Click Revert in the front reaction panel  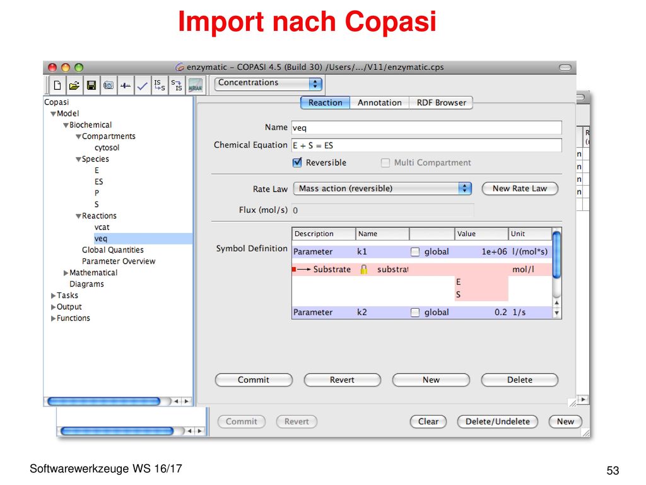(342, 380)
